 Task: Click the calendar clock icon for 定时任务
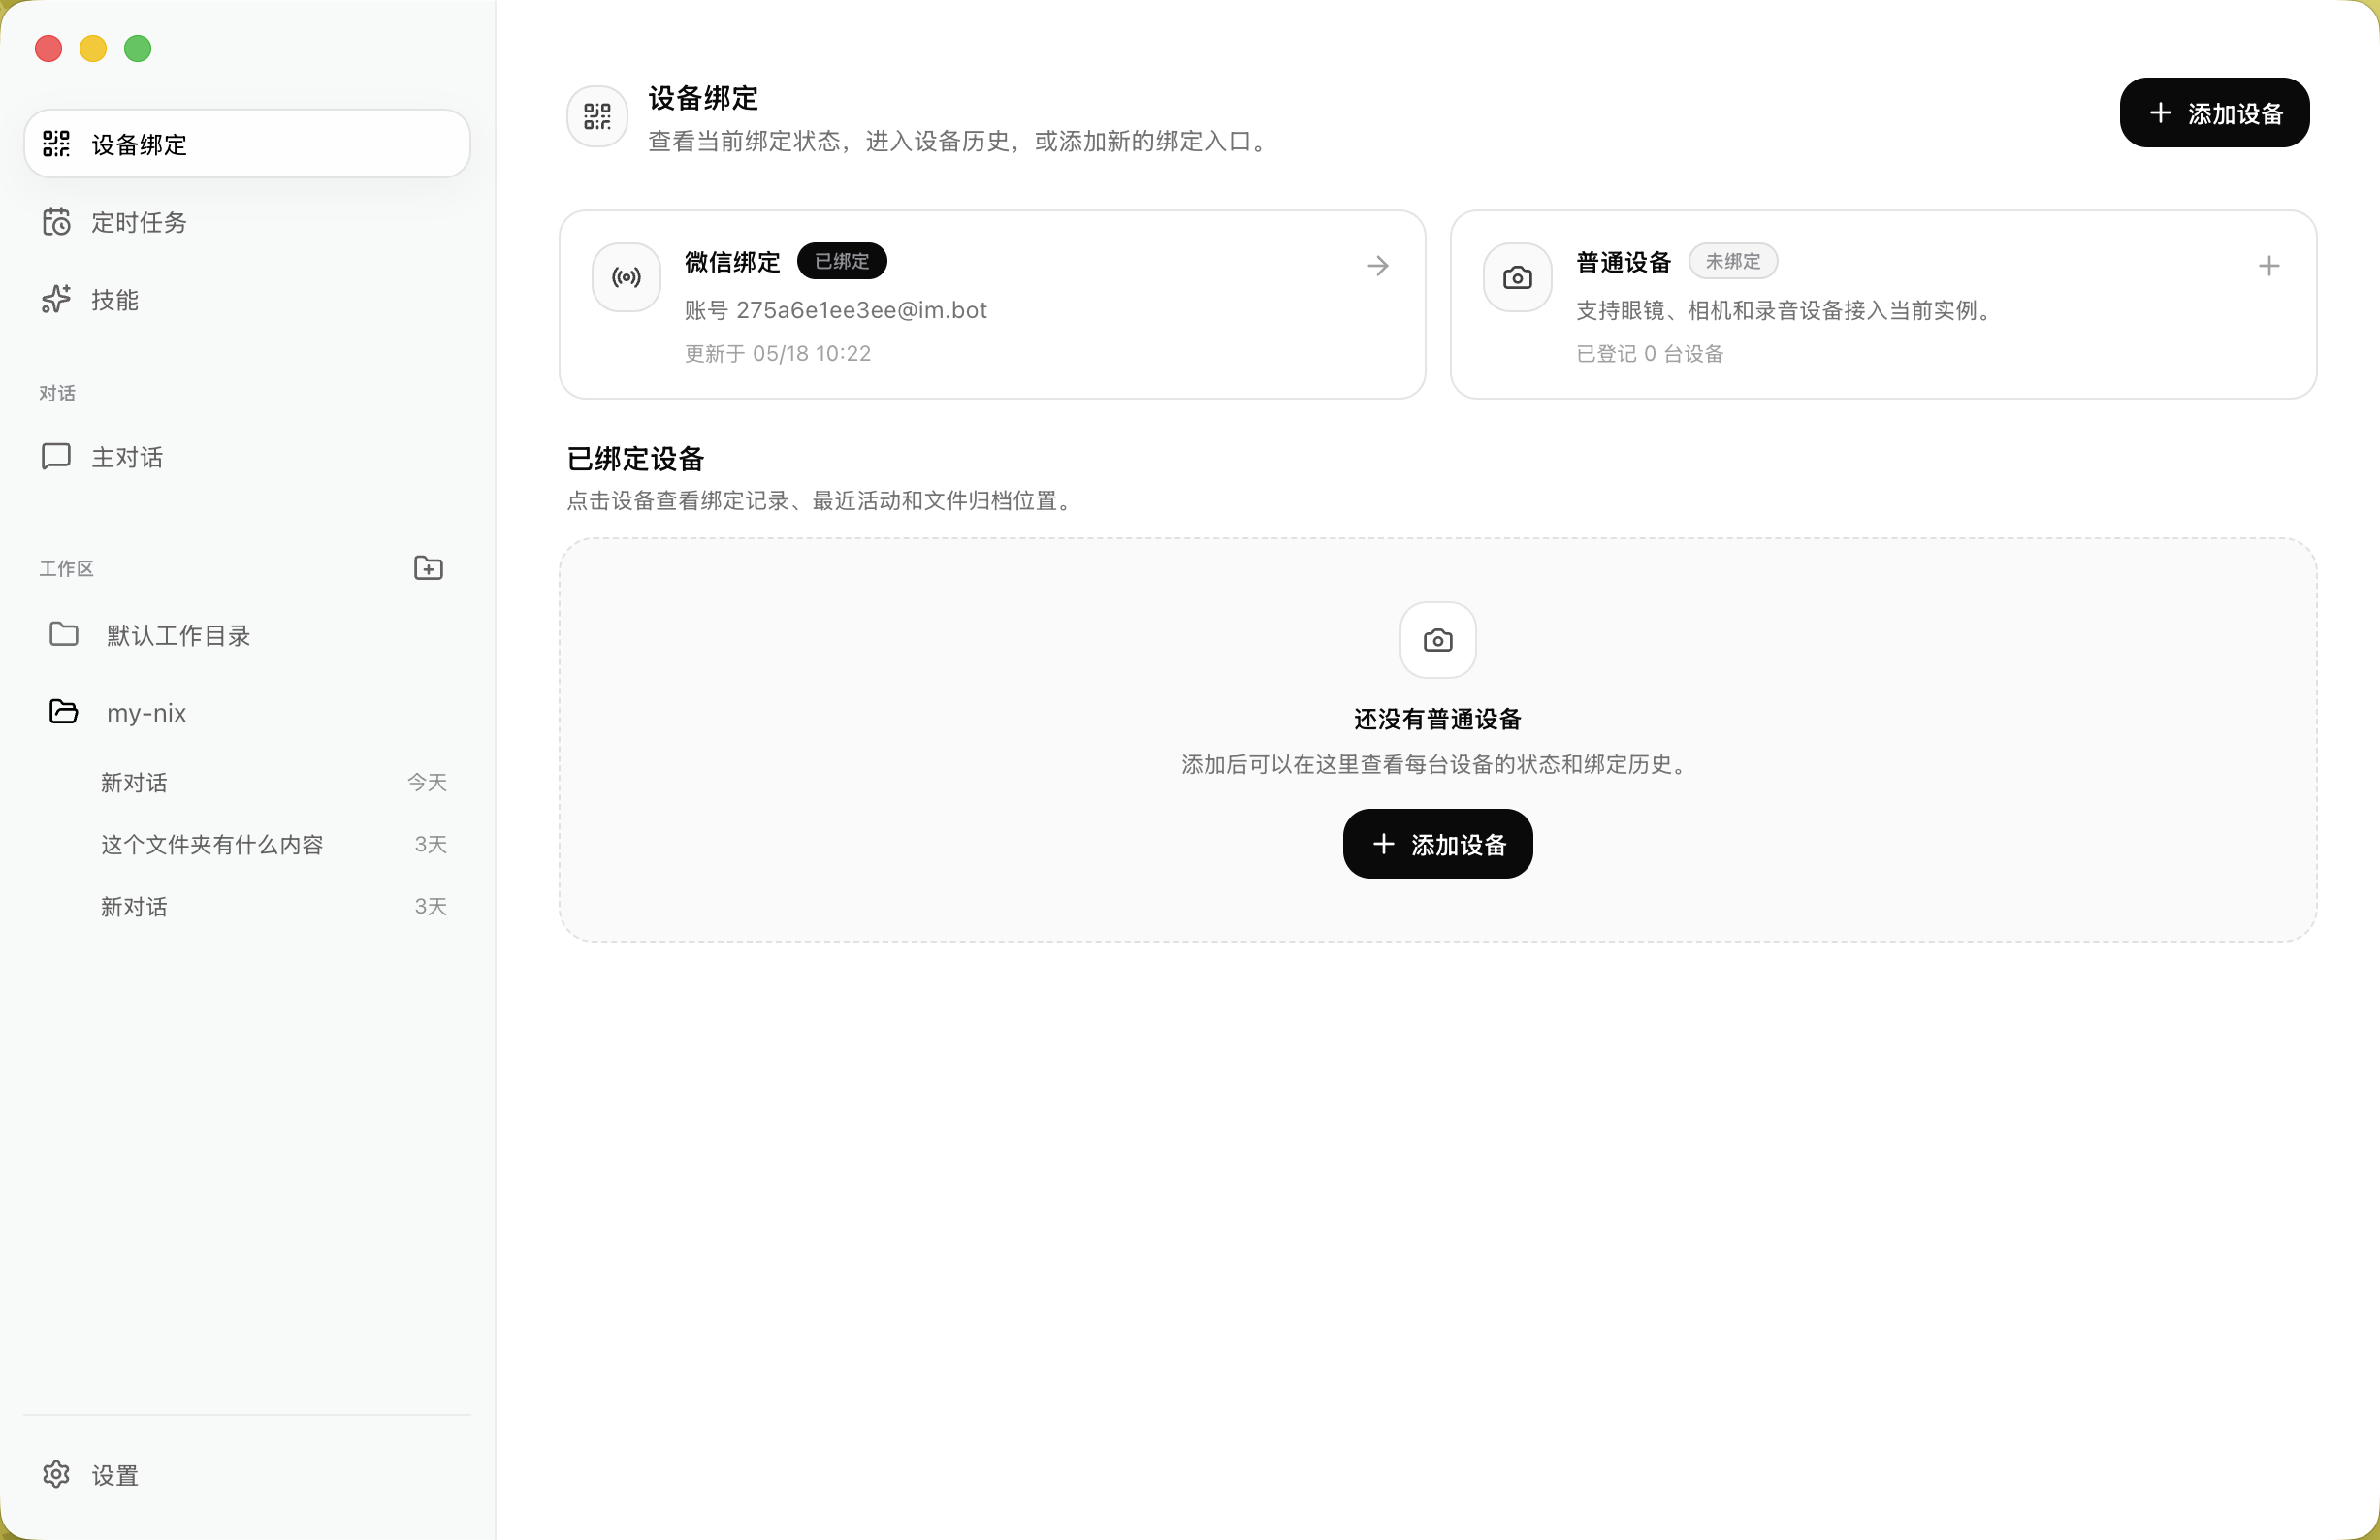[56, 222]
